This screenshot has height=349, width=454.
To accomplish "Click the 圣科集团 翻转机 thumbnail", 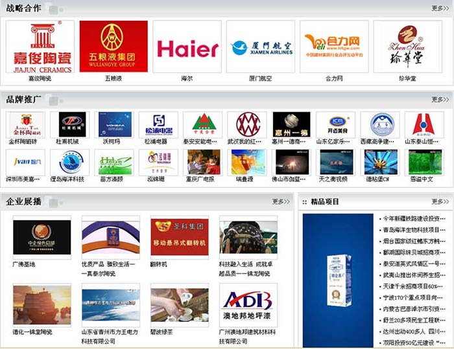I will coord(180,238).
